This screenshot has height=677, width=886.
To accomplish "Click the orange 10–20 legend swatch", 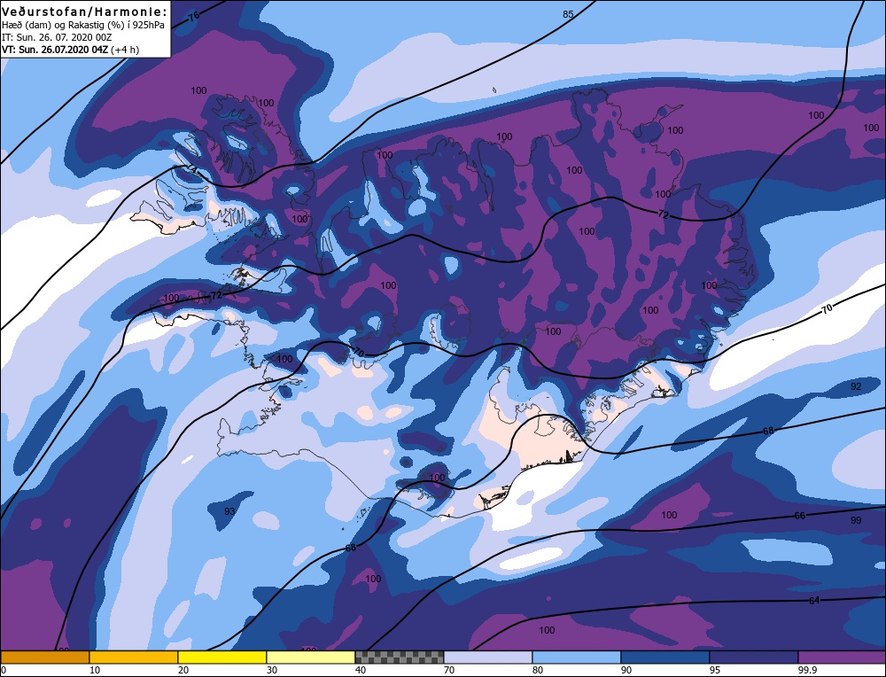I will (134, 658).
